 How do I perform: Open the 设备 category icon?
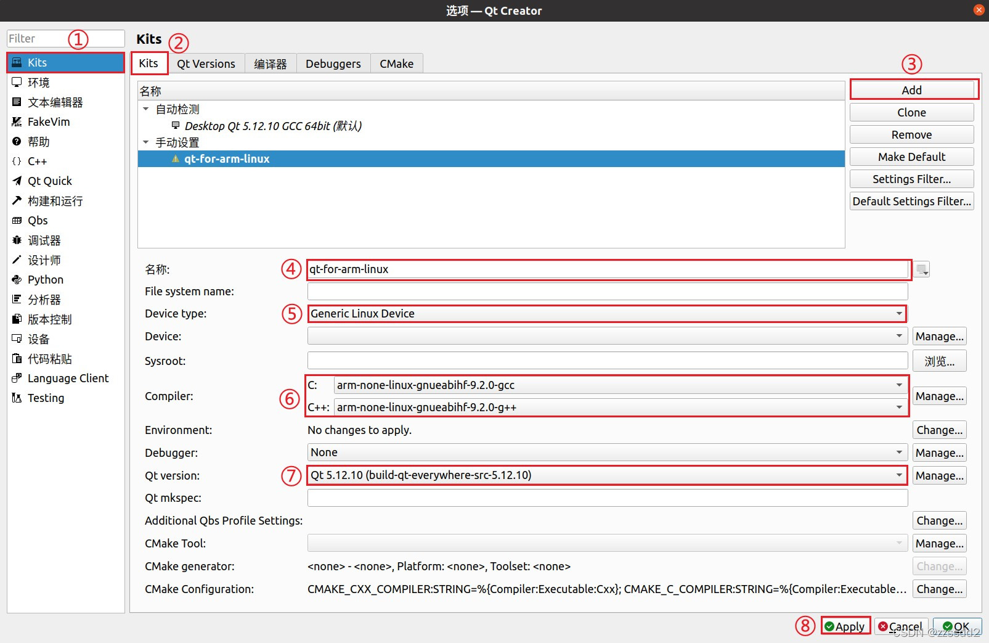pos(17,338)
